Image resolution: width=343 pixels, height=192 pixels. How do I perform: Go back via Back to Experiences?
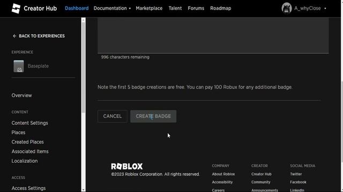39,36
